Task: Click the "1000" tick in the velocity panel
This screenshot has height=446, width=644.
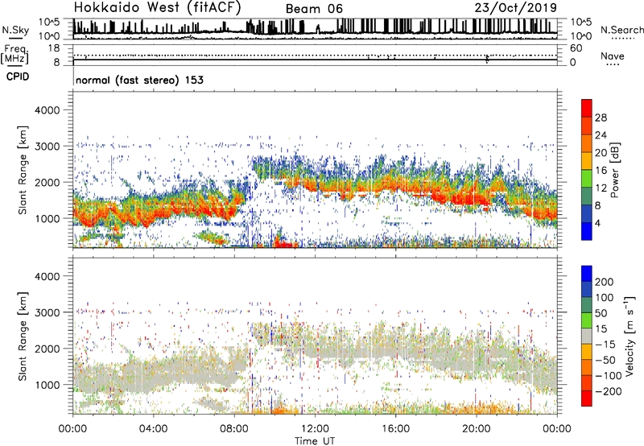Action: 47,385
